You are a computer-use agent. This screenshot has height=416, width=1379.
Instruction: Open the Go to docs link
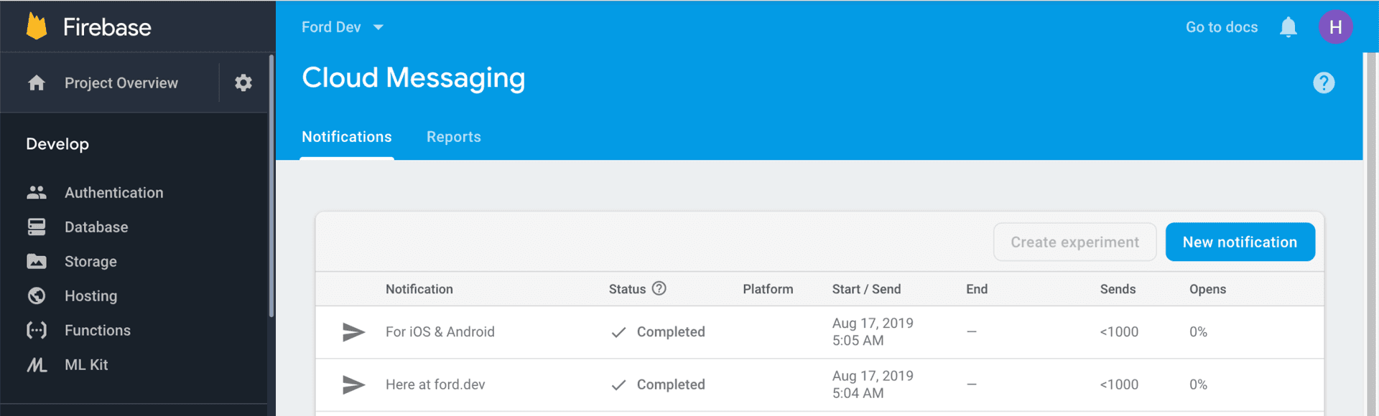1221,27
